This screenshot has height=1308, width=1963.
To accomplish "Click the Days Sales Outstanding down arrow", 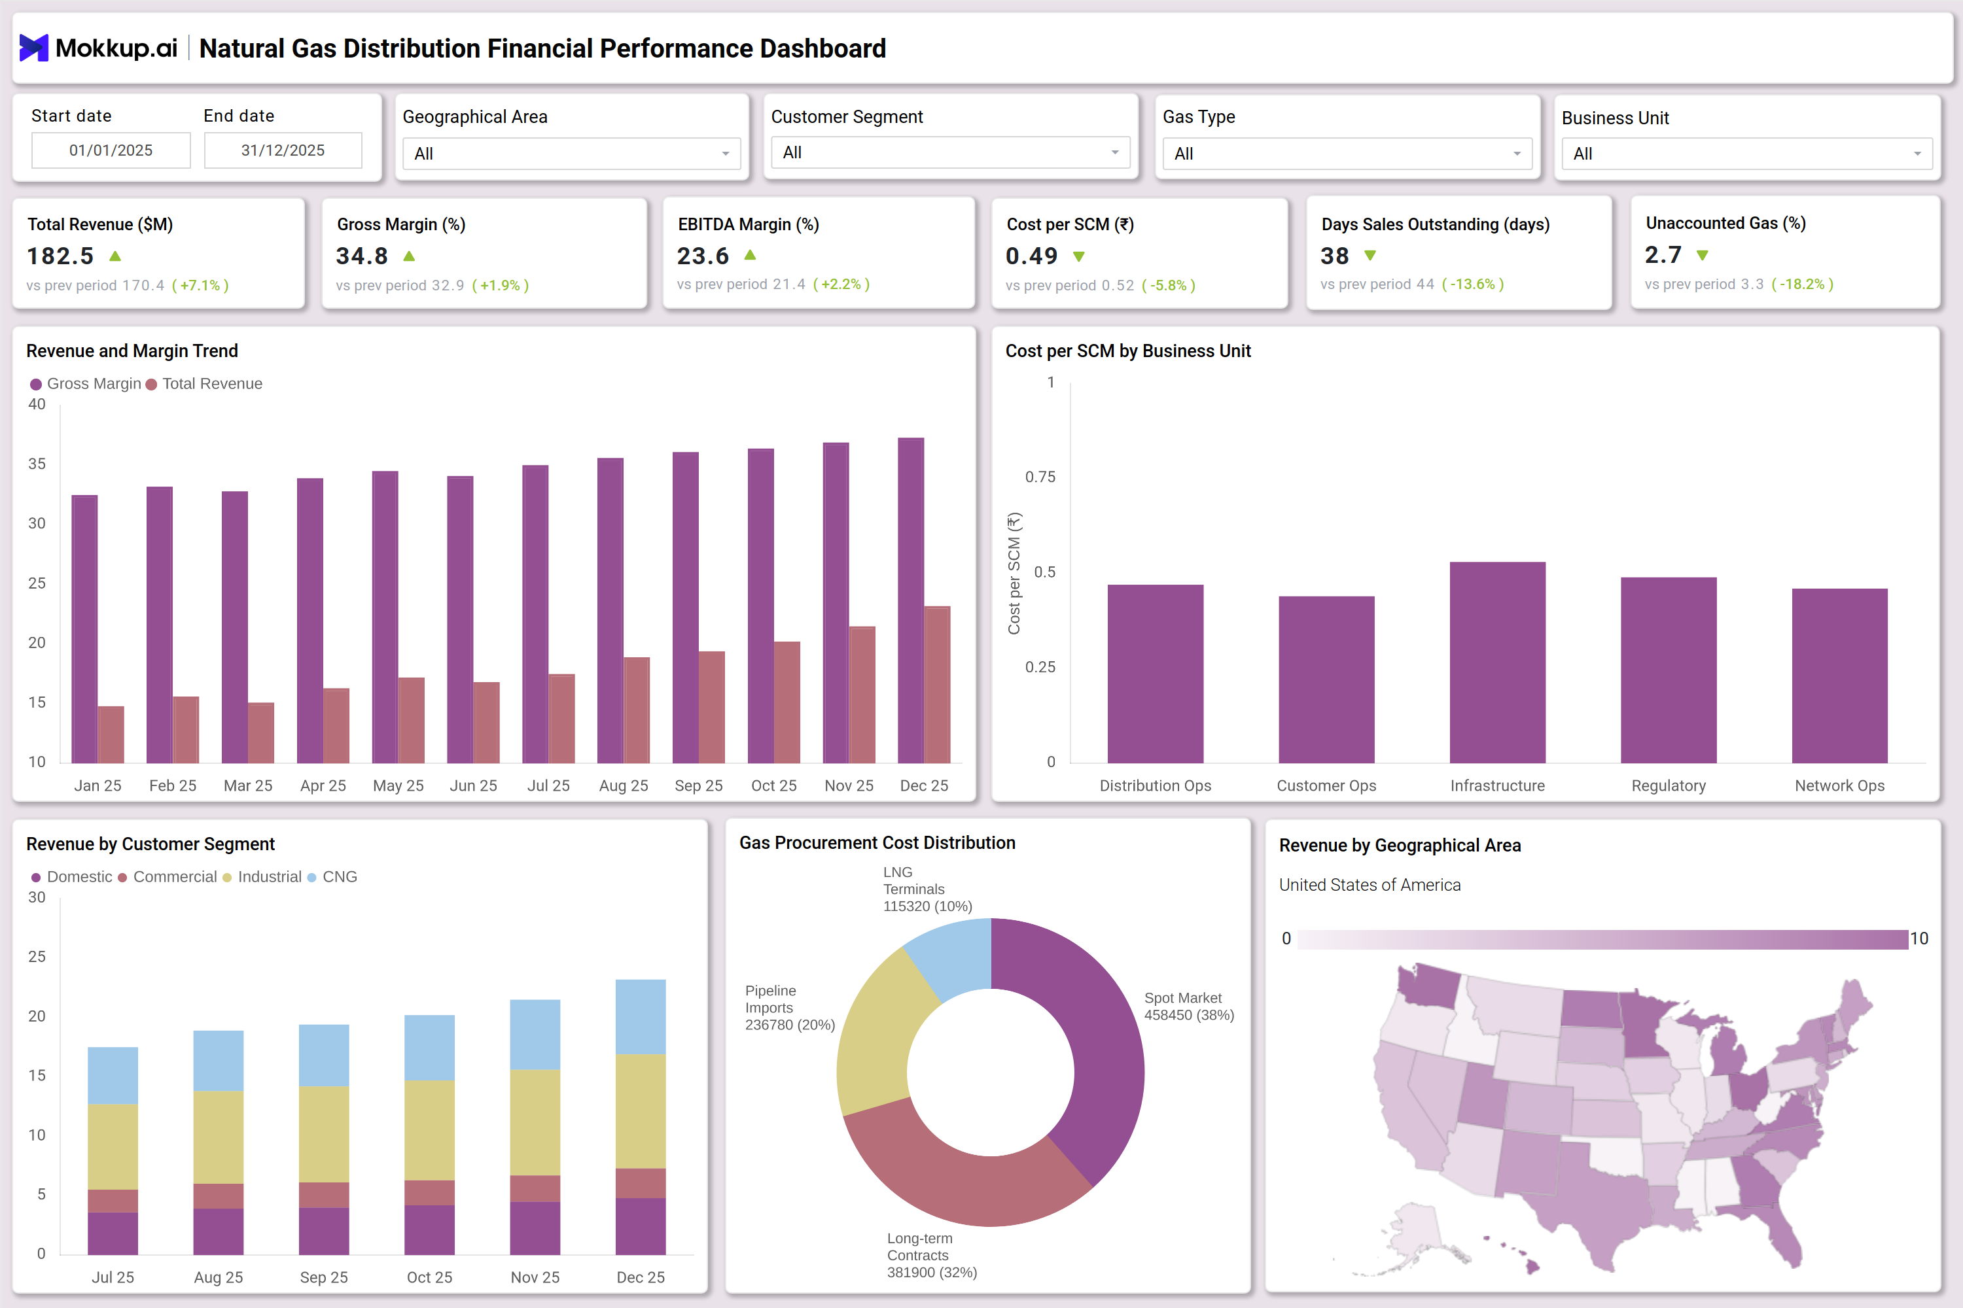I will 1370,256.
